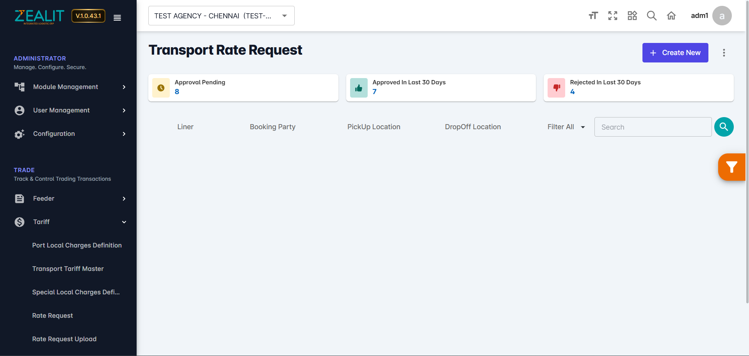The image size is (749, 356).
Task: Click the Create New button
Action: click(675, 53)
